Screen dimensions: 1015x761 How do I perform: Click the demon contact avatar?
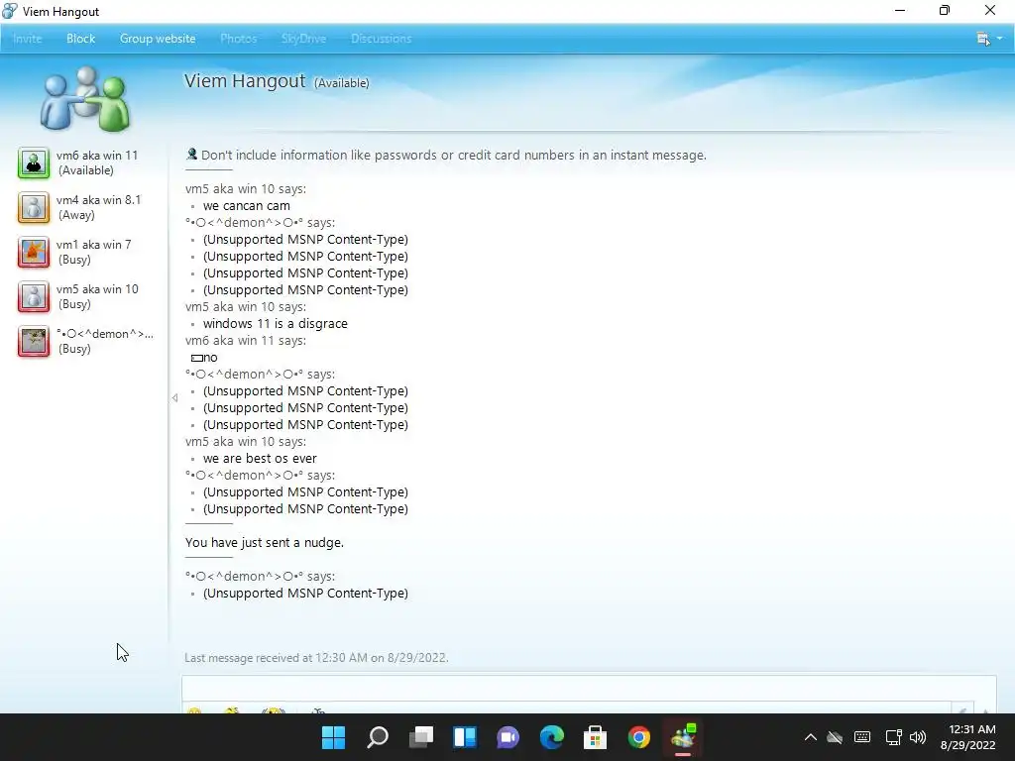[x=34, y=341]
